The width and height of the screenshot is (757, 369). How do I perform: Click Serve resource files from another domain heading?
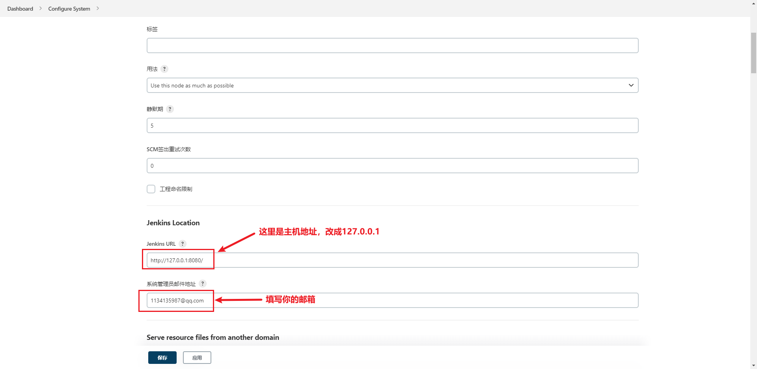[213, 337]
